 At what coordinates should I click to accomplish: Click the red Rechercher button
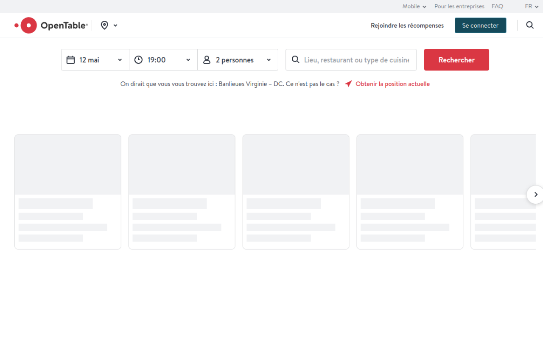pos(456,60)
